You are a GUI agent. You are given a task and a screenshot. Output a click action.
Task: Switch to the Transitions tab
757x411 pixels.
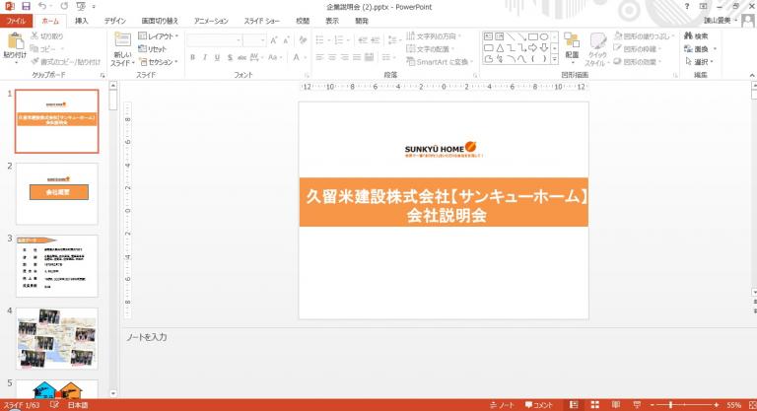click(x=160, y=21)
